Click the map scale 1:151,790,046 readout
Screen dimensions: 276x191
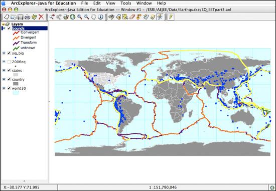pos(163,187)
